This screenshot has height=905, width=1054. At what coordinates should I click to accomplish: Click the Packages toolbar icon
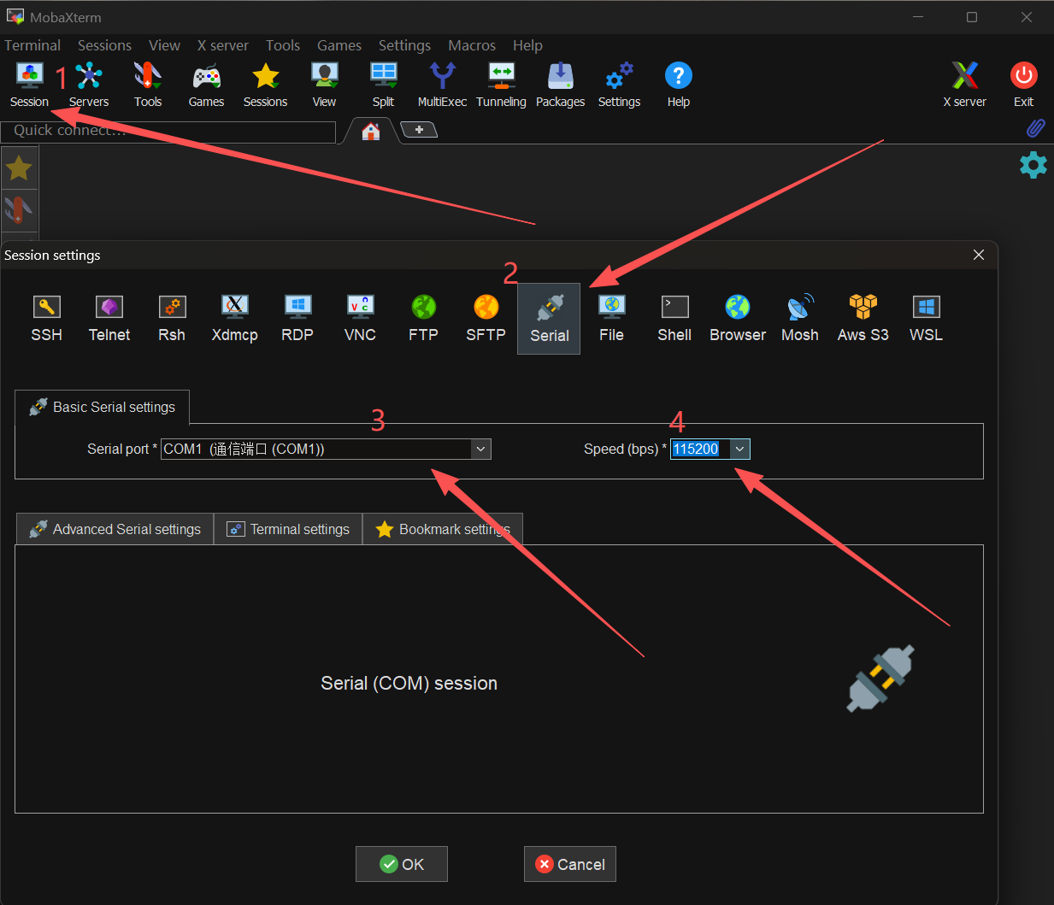pyautogui.click(x=560, y=85)
